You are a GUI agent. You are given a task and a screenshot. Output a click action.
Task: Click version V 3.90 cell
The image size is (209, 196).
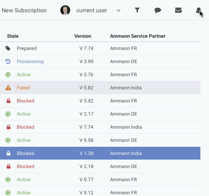[x=86, y=62]
